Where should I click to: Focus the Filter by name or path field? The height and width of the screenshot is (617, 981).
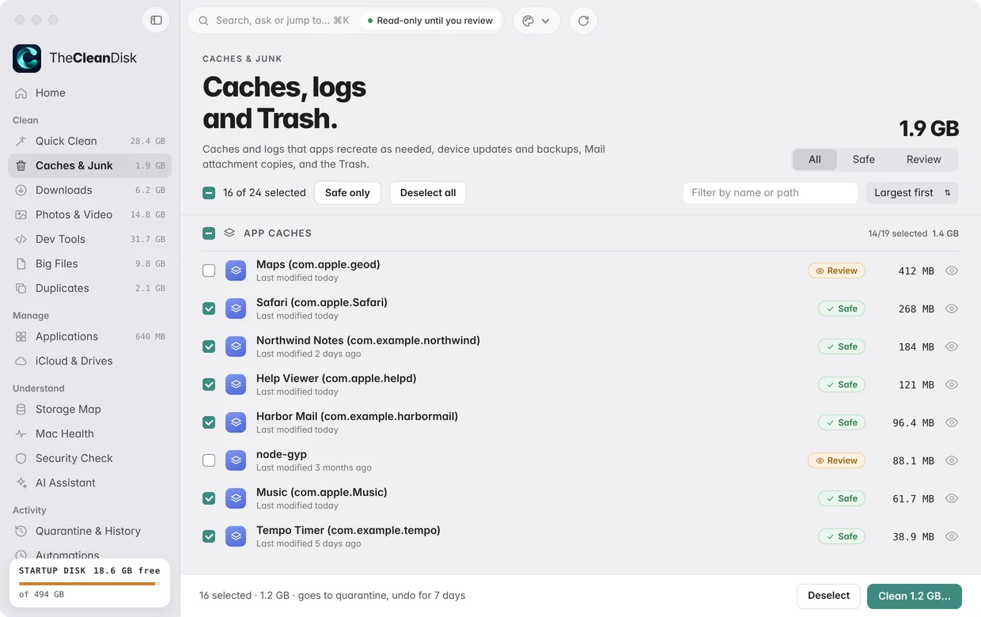[x=770, y=193]
